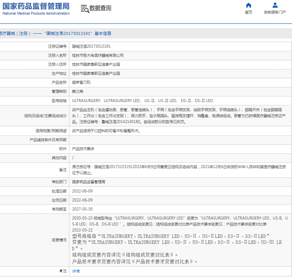Screen dimensions: 292x278
Task: Click the 产品技术要求变更对比表 change line
Action: pos(135,261)
